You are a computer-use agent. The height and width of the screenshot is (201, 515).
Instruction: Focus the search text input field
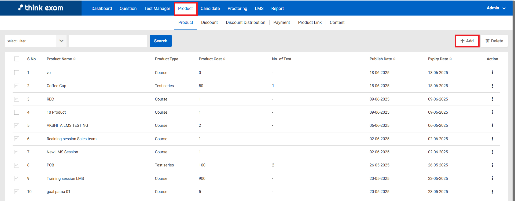108,41
